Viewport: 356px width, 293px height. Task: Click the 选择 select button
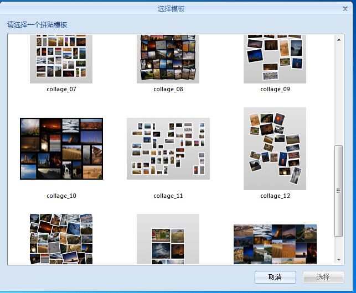[x=323, y=277]
